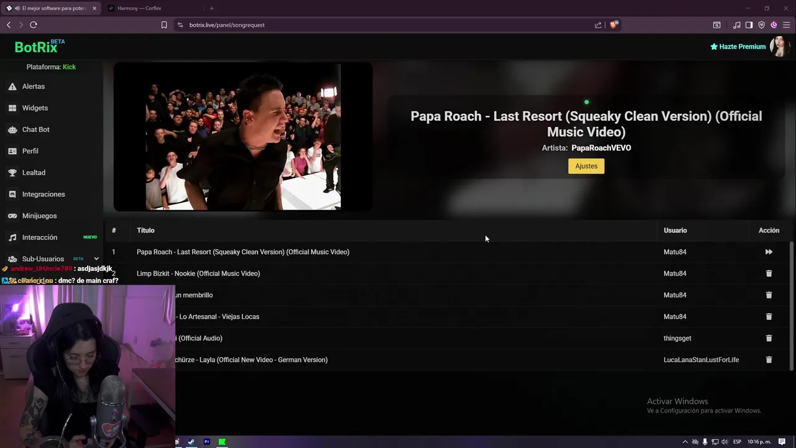Screen dimensions: 796x448
Task: Open Lealtad trophy section
Action: (x=12, y=172)
